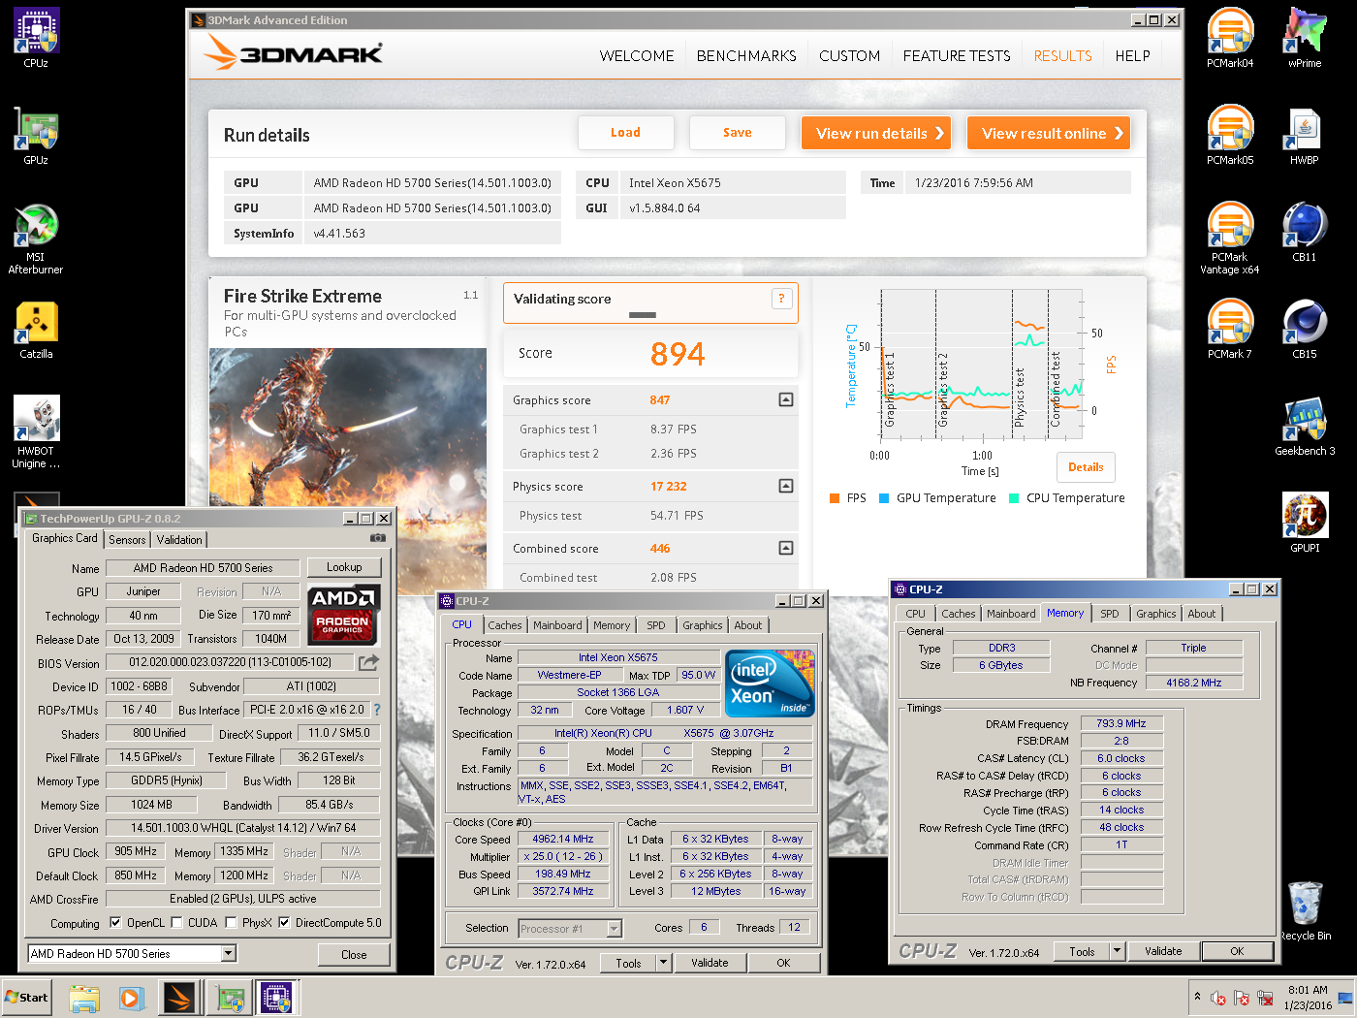Open Caches tab in CPU-Z CPU window
Image resolution: width=1357 pixels, height=1018 pixels.
(x=505, y=625)
